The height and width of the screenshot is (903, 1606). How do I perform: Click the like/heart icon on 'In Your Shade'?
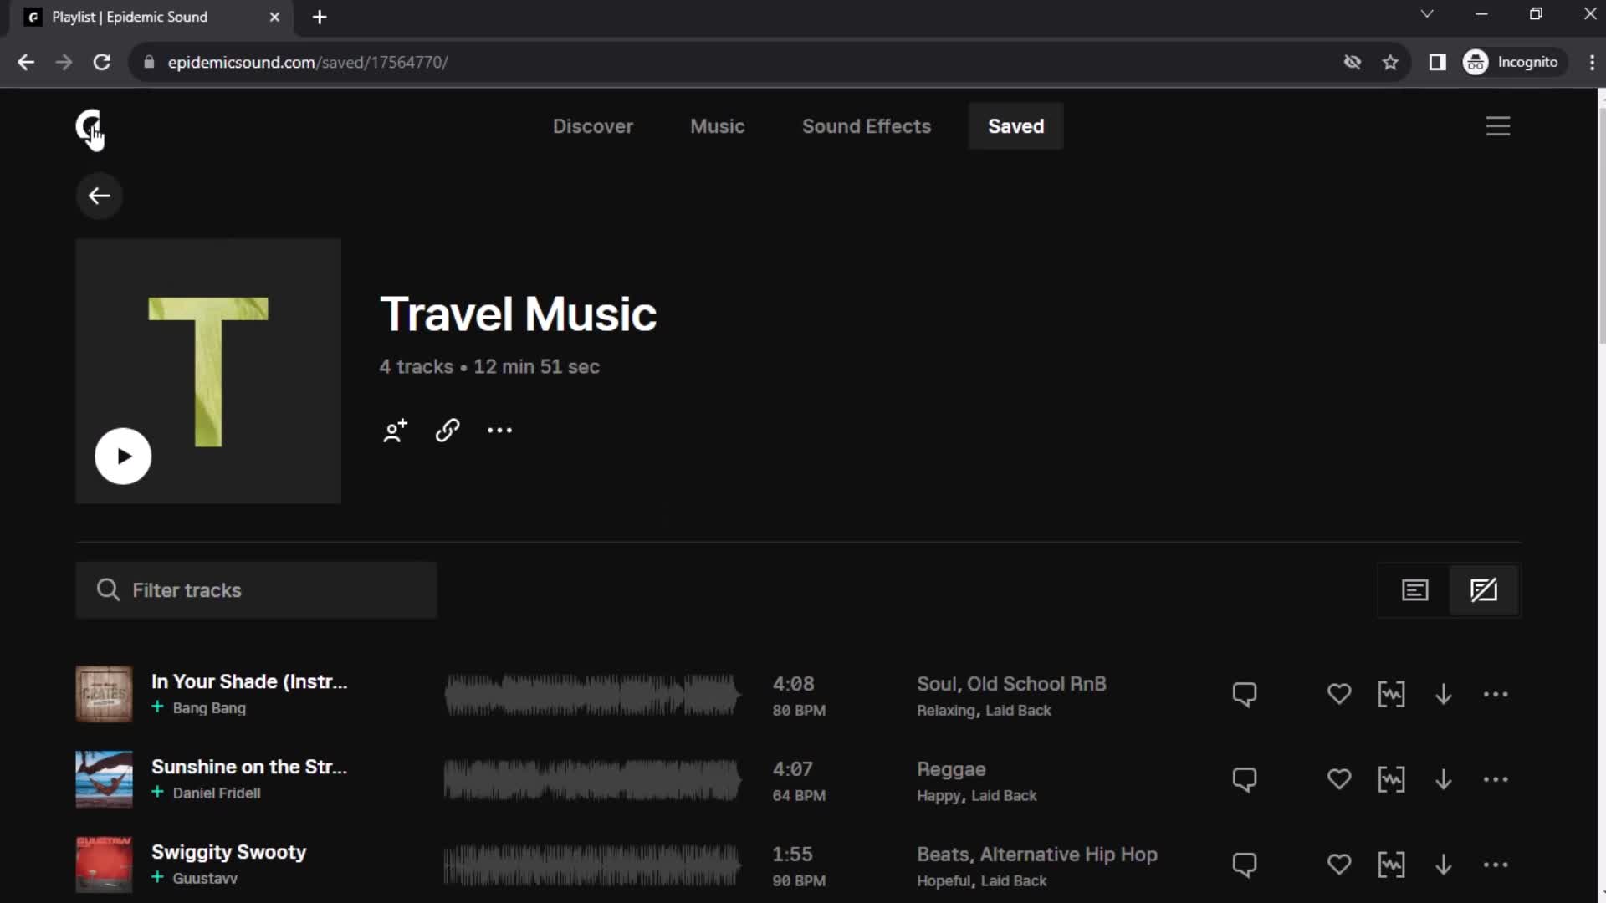1339,693
